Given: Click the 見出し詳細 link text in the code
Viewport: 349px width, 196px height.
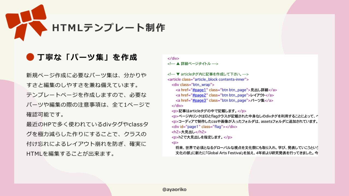Looking at the screenshot, I should (259, 90).
